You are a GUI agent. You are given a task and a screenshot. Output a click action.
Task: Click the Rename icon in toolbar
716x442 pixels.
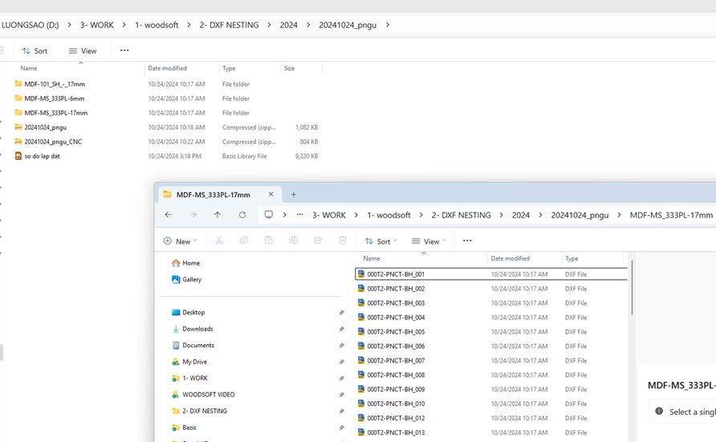click(x=293, y=241)
